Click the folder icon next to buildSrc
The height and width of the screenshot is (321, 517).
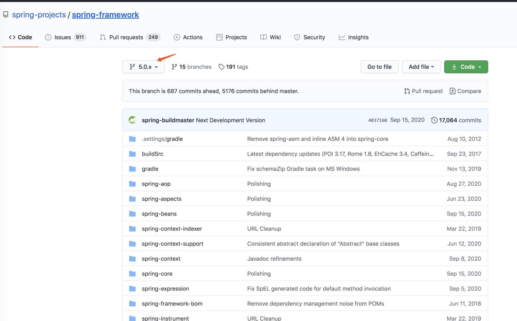coord(133,154)
